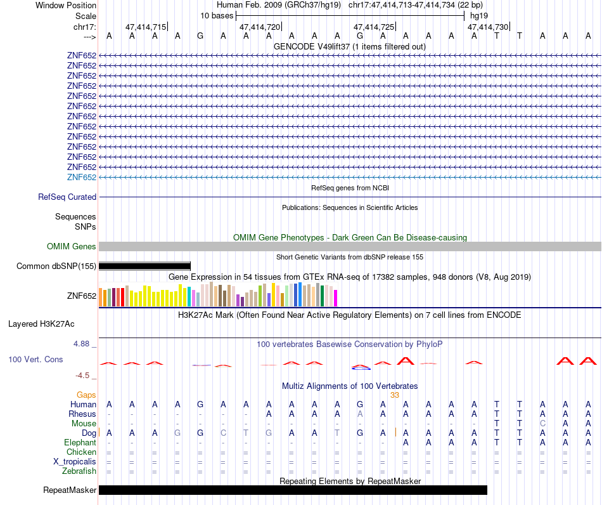Screen dimensions: 602x505
Task: Click the RefSeq genes from NCBI title
Action: point(350,188)
